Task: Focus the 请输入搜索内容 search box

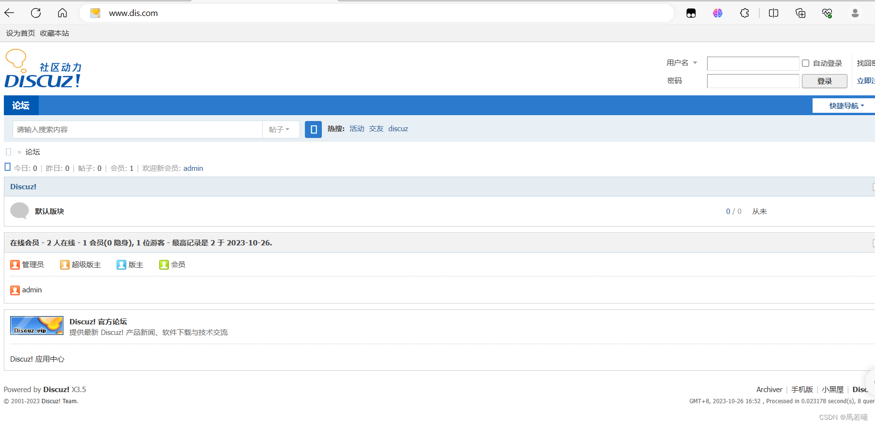Action: 137,129
